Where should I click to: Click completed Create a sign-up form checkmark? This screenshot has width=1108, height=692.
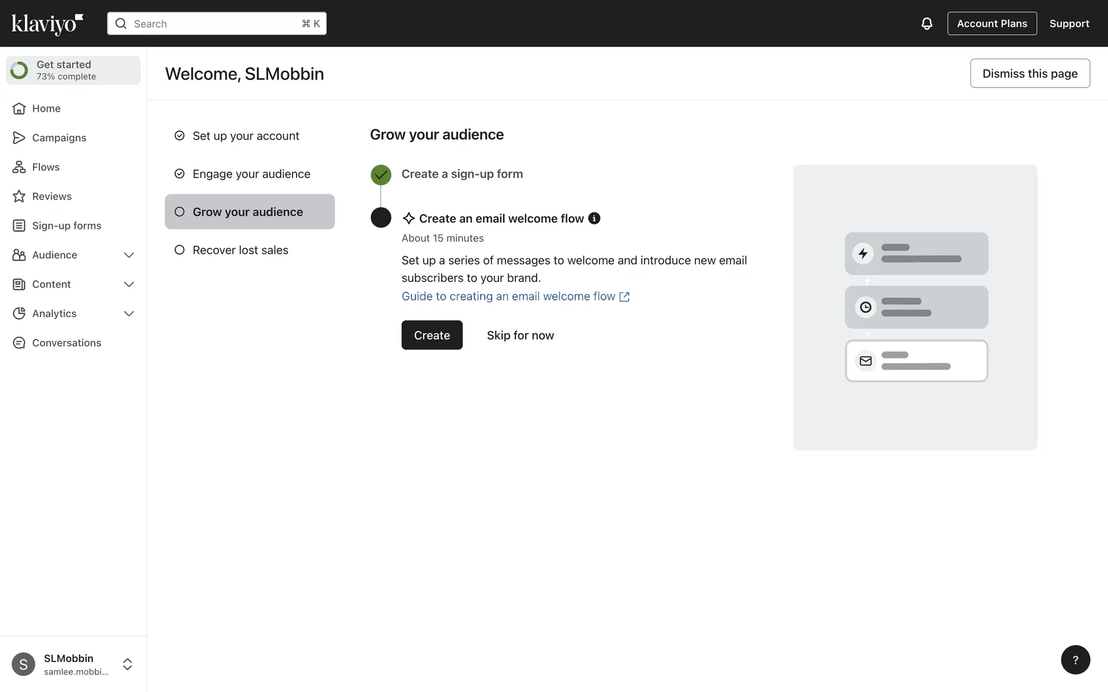(x=381, y=175)
